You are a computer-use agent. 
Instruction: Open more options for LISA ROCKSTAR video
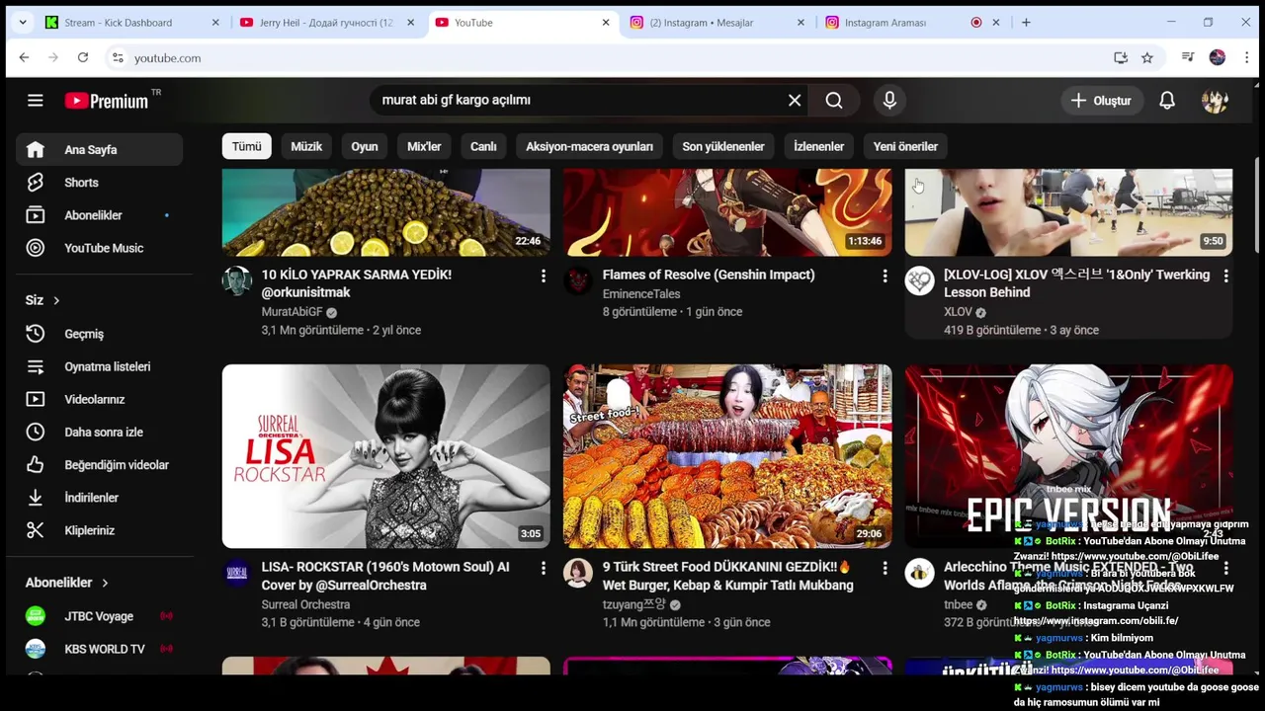coord(543,569)
